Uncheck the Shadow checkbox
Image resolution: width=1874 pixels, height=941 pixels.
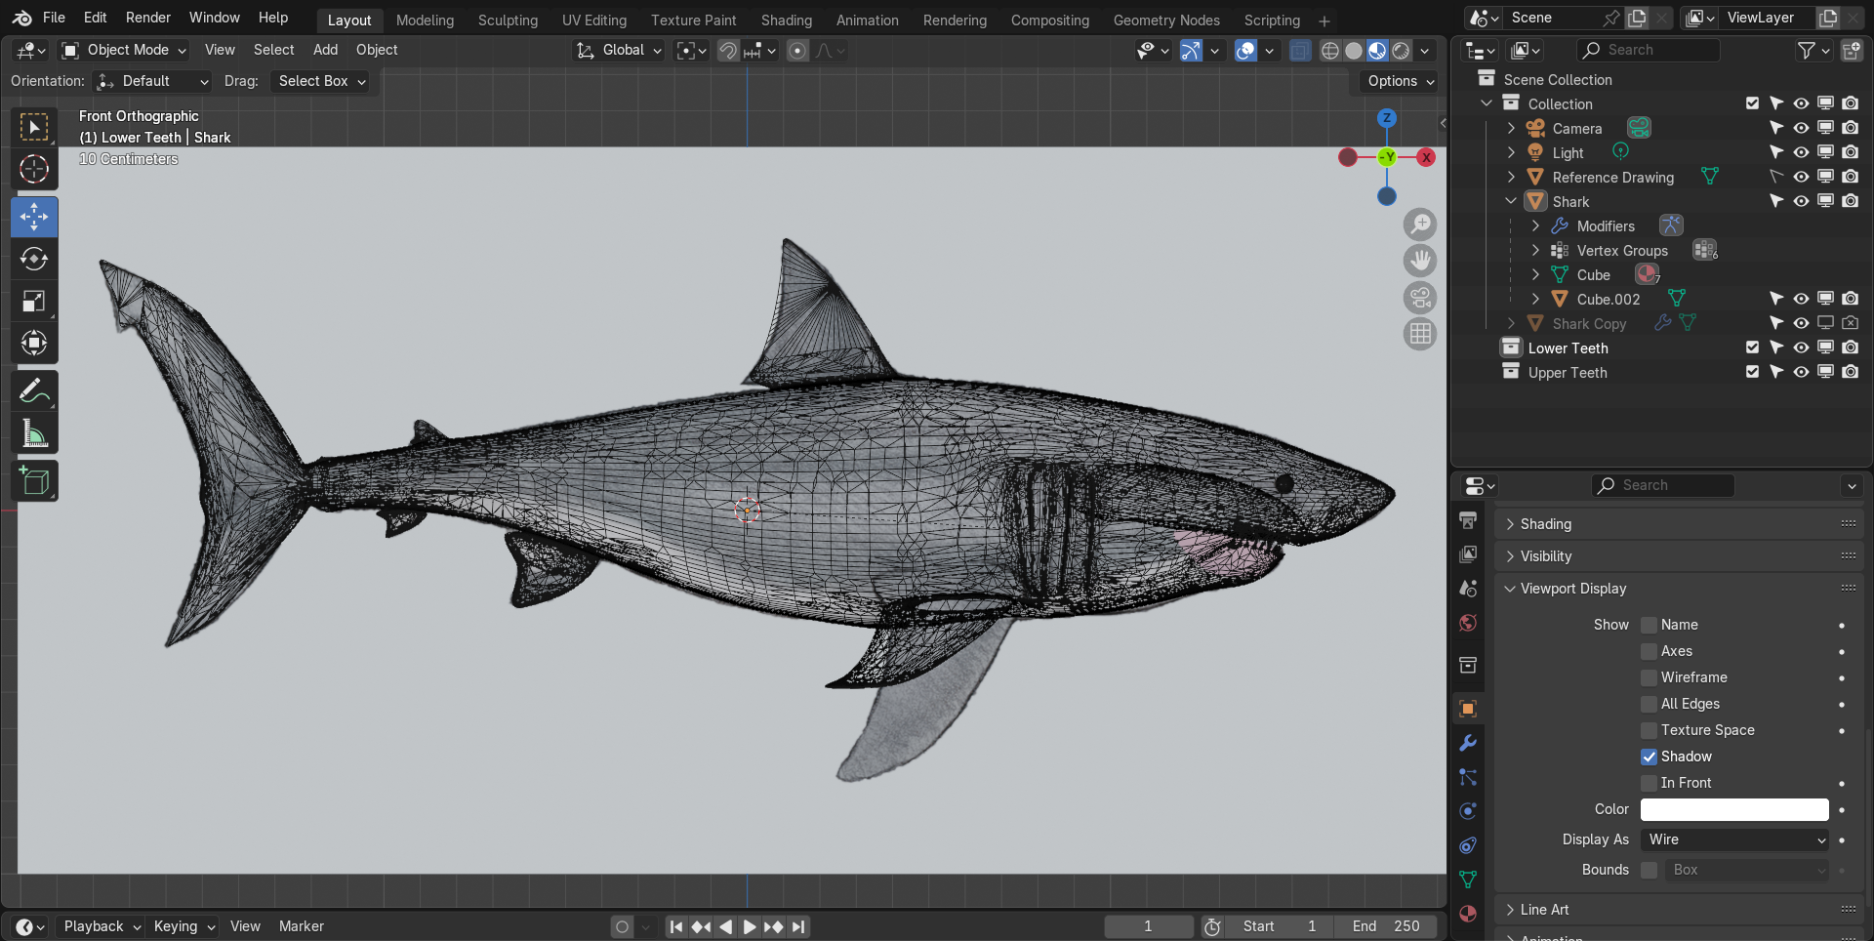pyautogui.click(x=1649, y=757)
